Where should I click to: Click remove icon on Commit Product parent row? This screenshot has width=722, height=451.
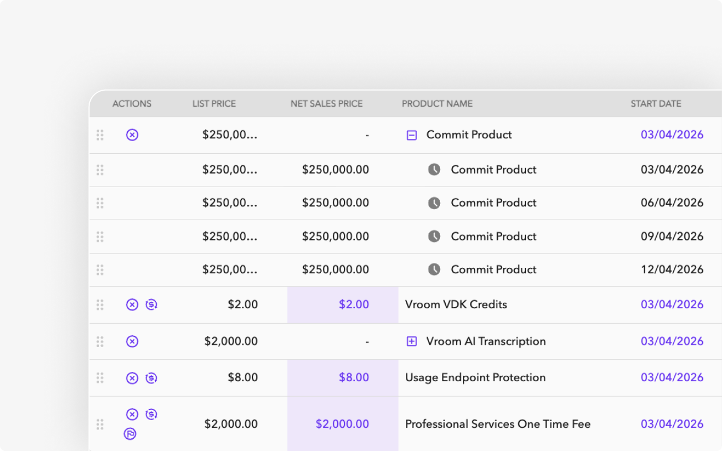132,135
